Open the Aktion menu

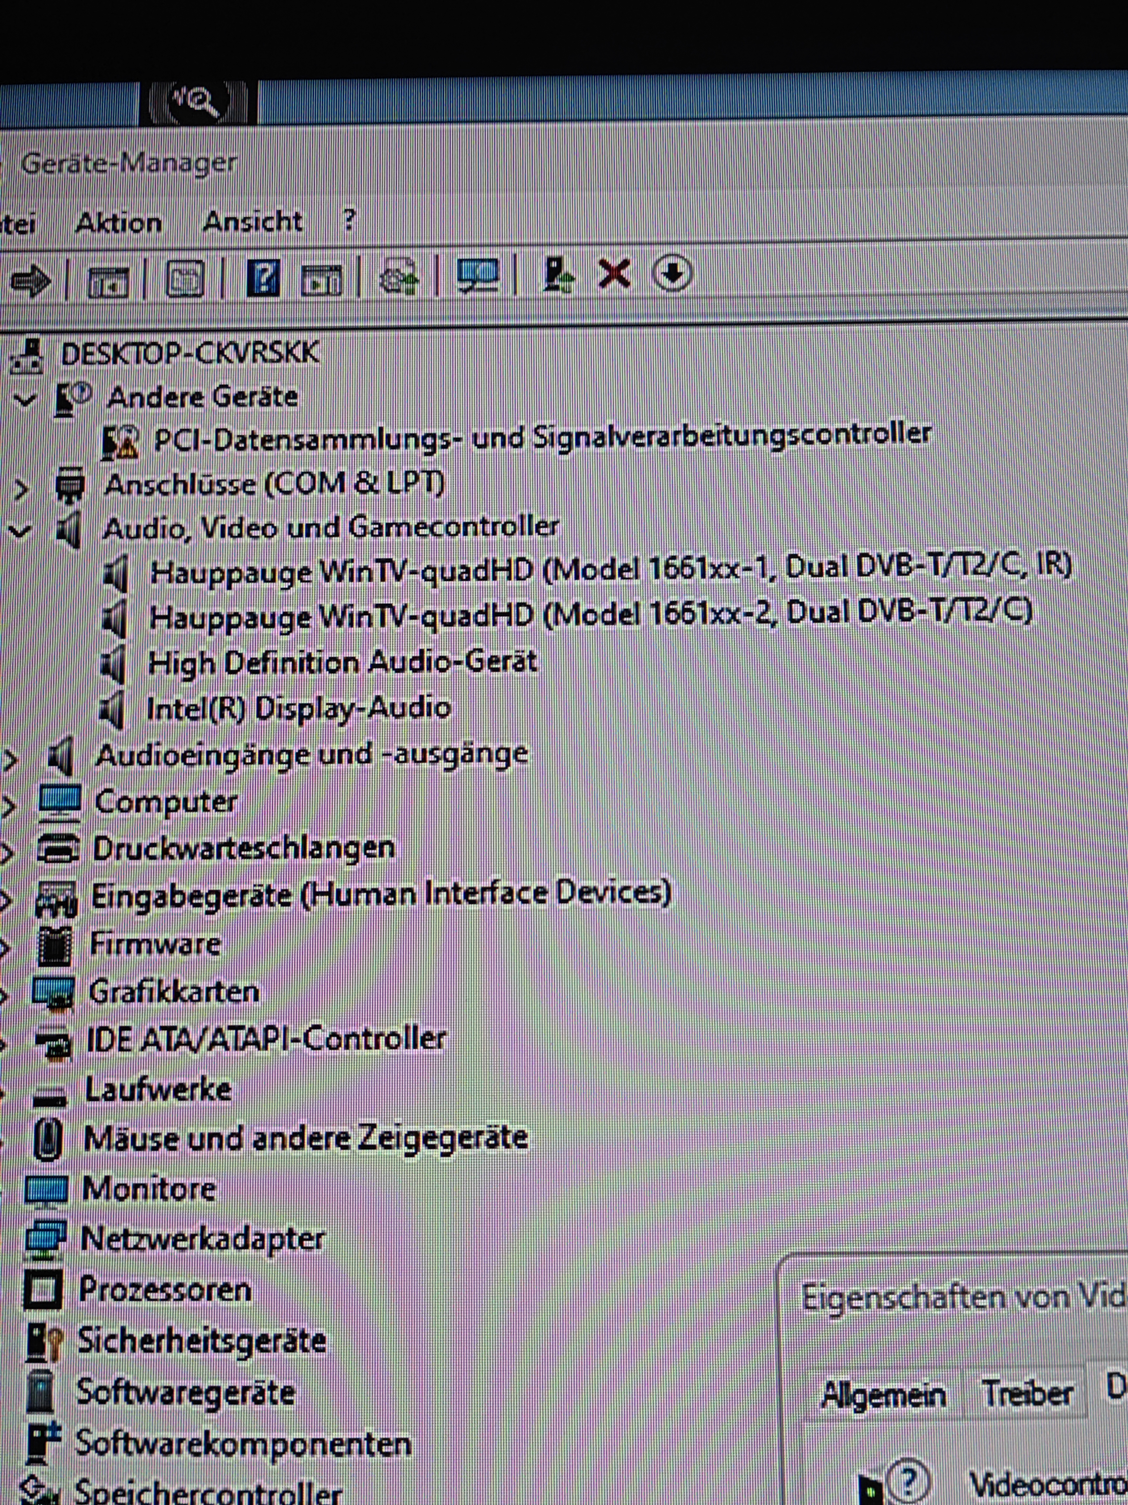click(x=118, y=223)
